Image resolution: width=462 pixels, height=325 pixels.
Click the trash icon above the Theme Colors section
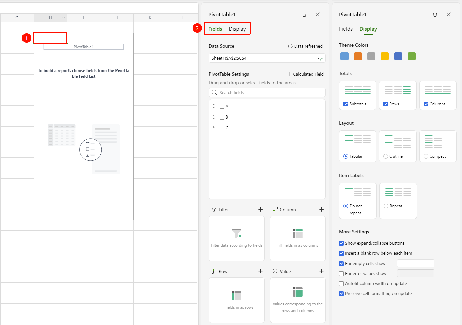pos(435,14)
